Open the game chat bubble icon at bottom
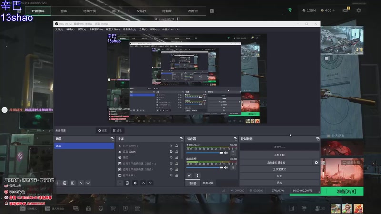Image resolution: width=381 pixels, height=214 pixels. click(76, 208)
